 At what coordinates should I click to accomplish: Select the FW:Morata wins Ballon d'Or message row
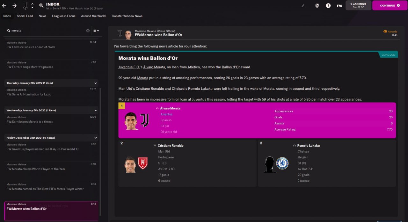[51, 211]
